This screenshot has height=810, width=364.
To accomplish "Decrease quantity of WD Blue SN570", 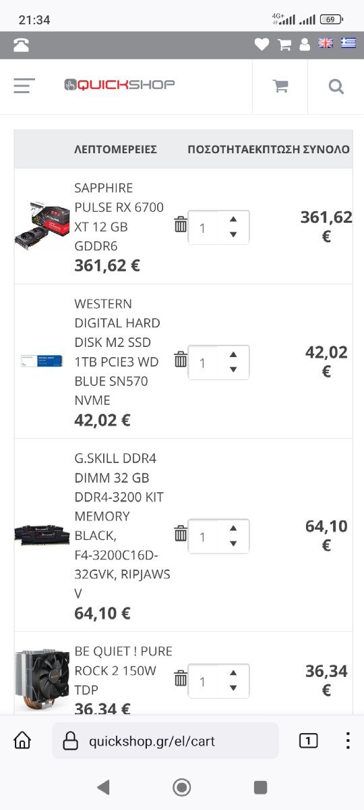I will [x=233, y=369].
